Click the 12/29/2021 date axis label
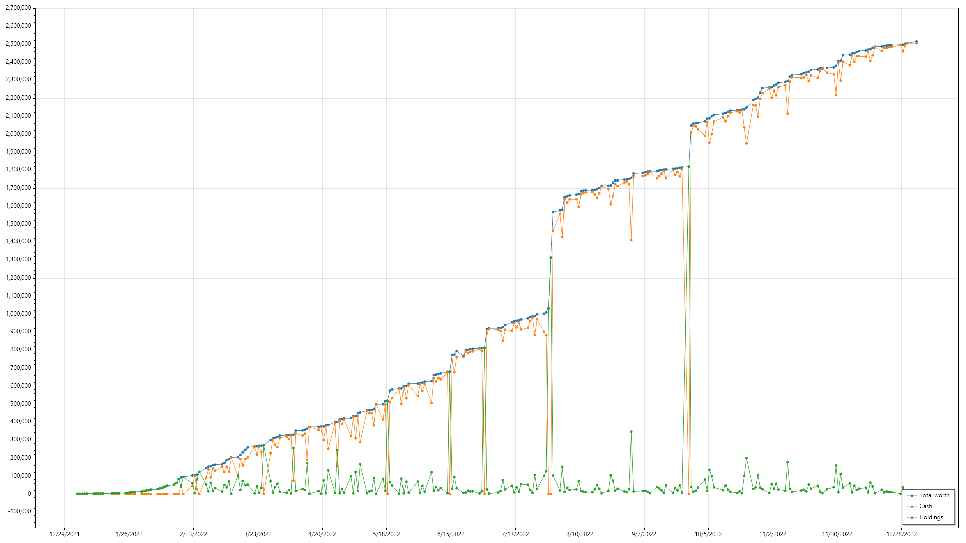Image resolution: width=966 pixels, height=543 pixels. 65,534
